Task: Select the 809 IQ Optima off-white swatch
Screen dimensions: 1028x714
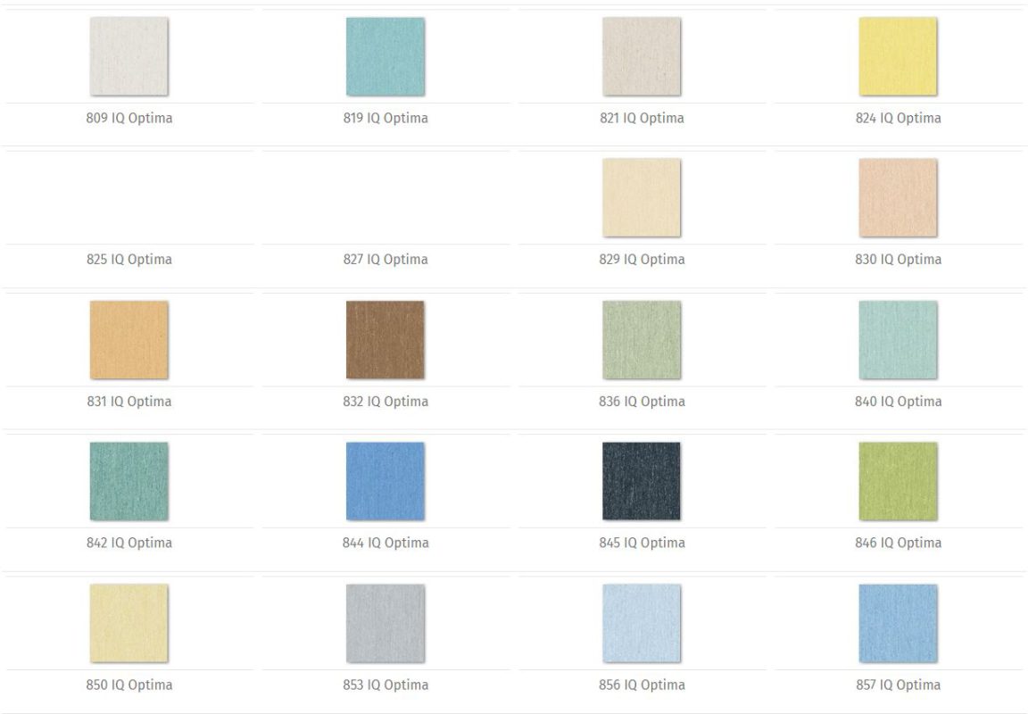Action: pos(128,56)
